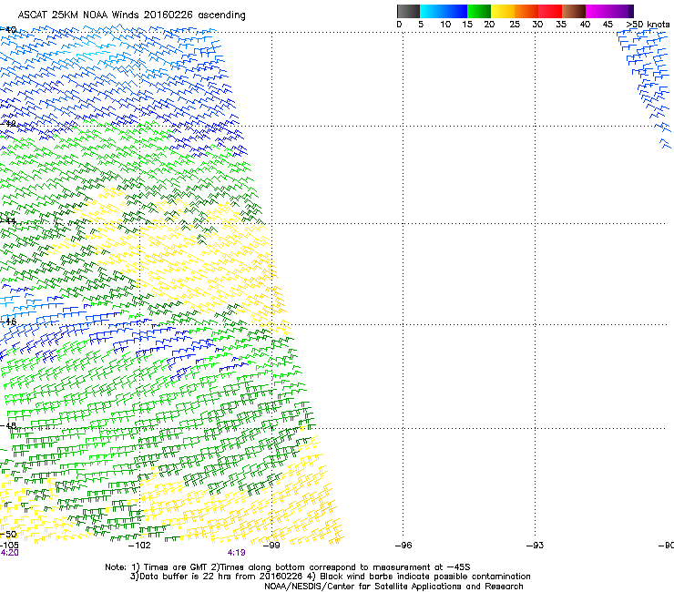Click the brown 35-40 knots legend swatch
Viewport: 674px width, 592px height.
[574, 11]
